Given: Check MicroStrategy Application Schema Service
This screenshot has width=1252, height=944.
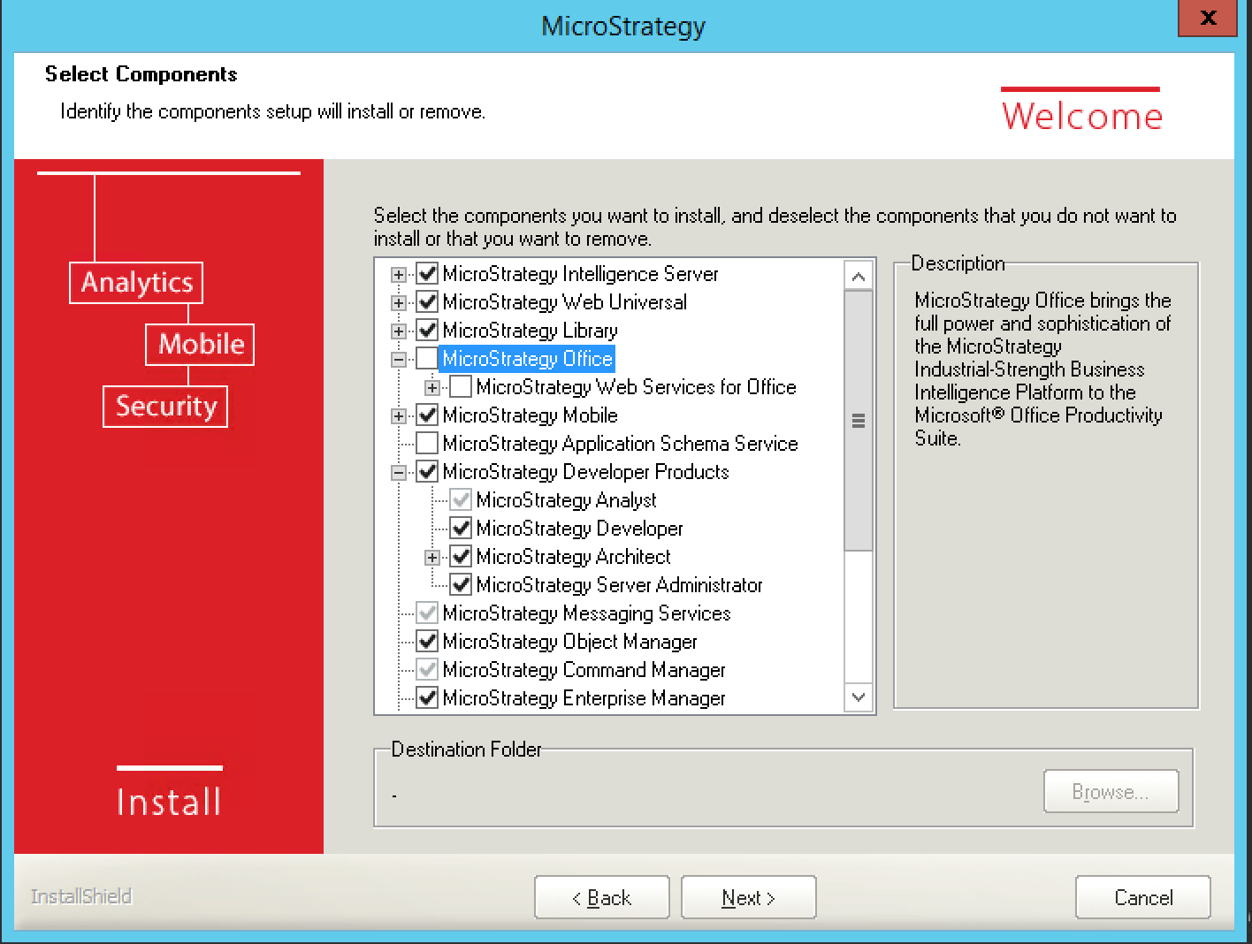Looking at the screenshot, I should (x=427, y=444).
